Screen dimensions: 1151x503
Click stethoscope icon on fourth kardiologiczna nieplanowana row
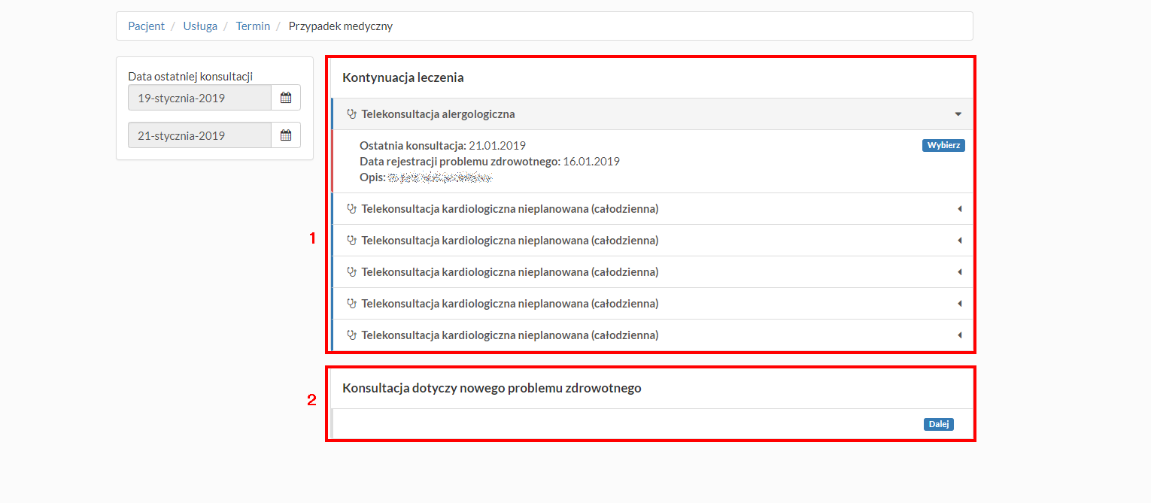[351, 303]
